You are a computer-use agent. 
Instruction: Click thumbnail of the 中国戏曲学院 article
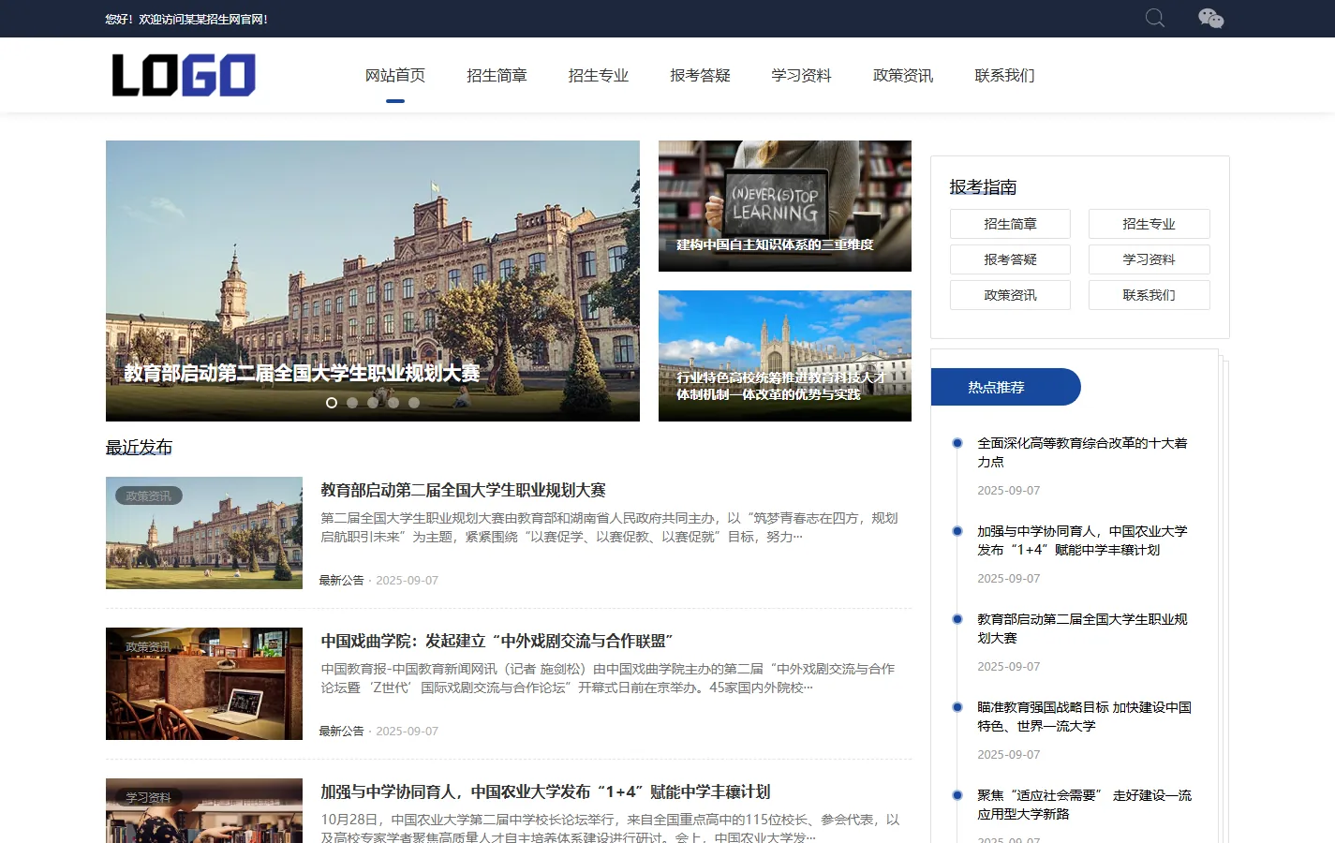(204, 684)
